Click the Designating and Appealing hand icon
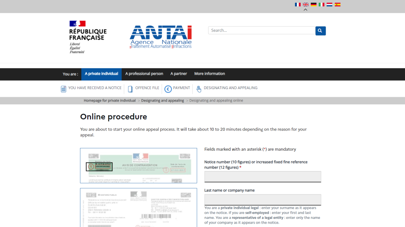The height and width of the screenshot is (227, 405). coord(199,89)
